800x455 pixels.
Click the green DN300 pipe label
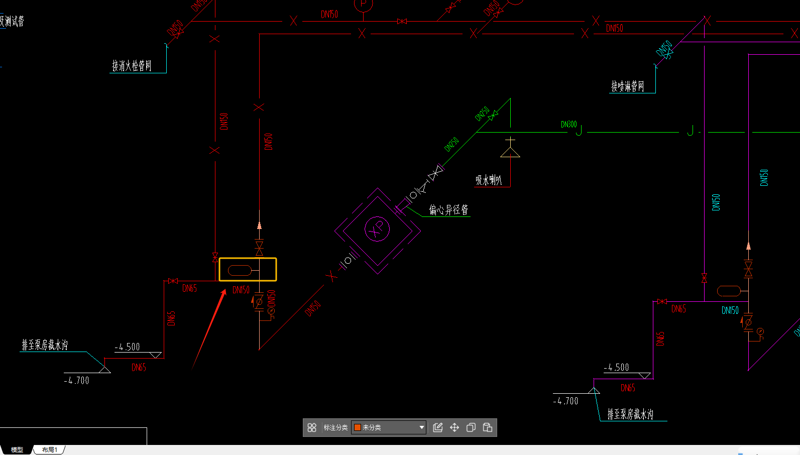pyautogui.click(x=568, y=124)
